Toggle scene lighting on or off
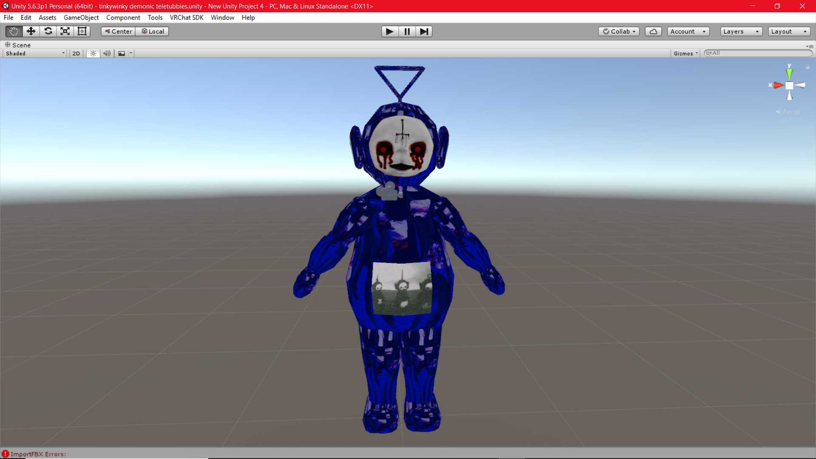 93,54
